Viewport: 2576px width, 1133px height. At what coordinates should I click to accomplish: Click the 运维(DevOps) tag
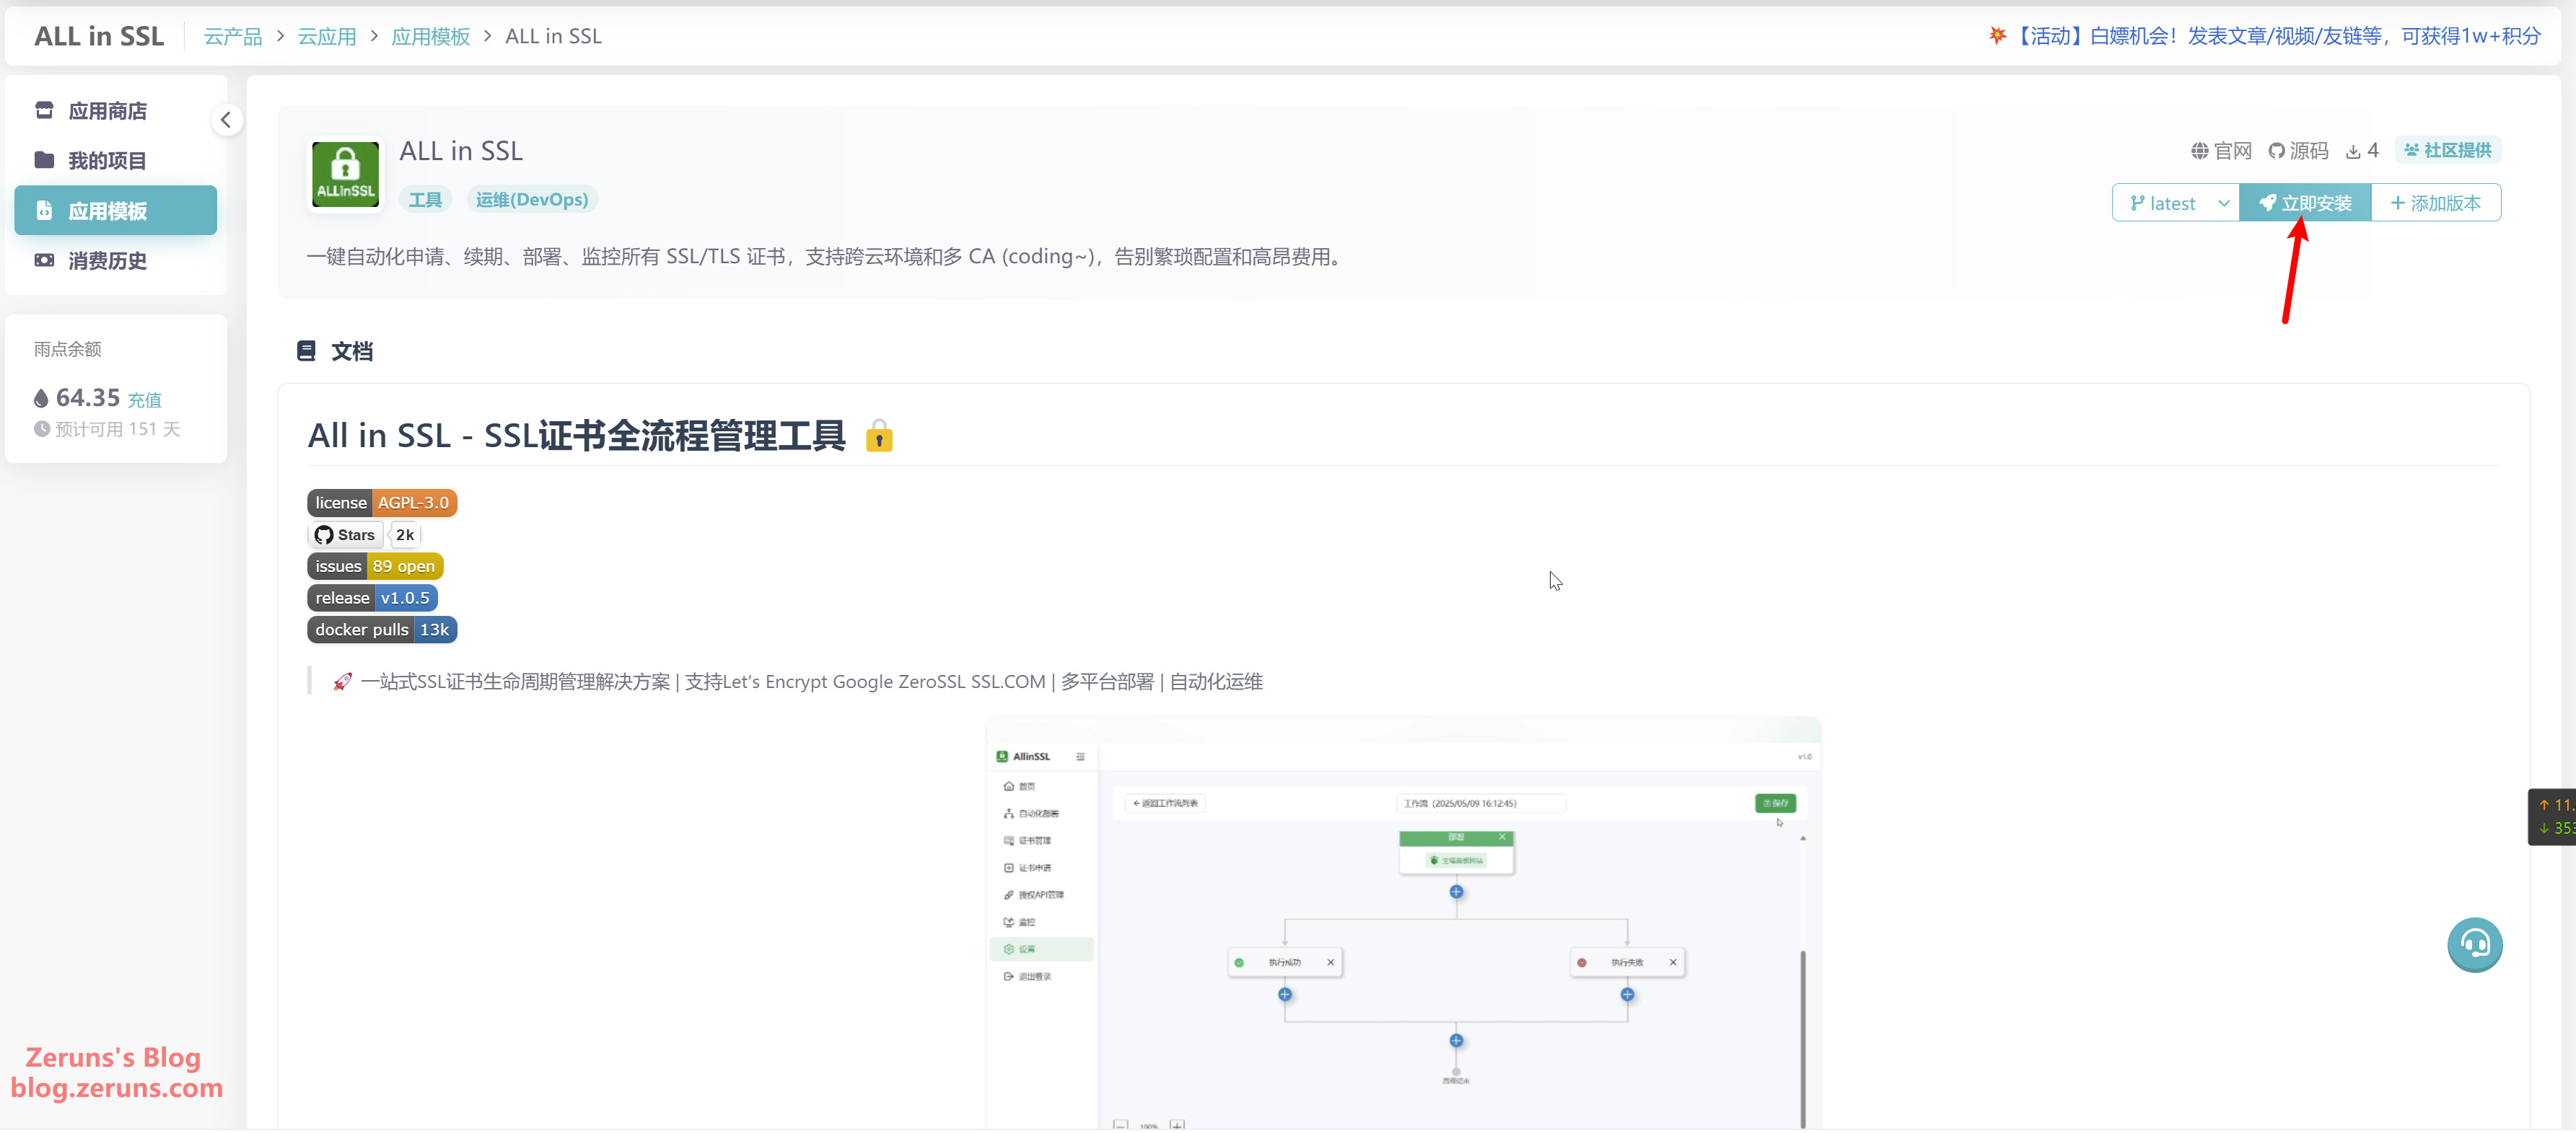point(531,200)
